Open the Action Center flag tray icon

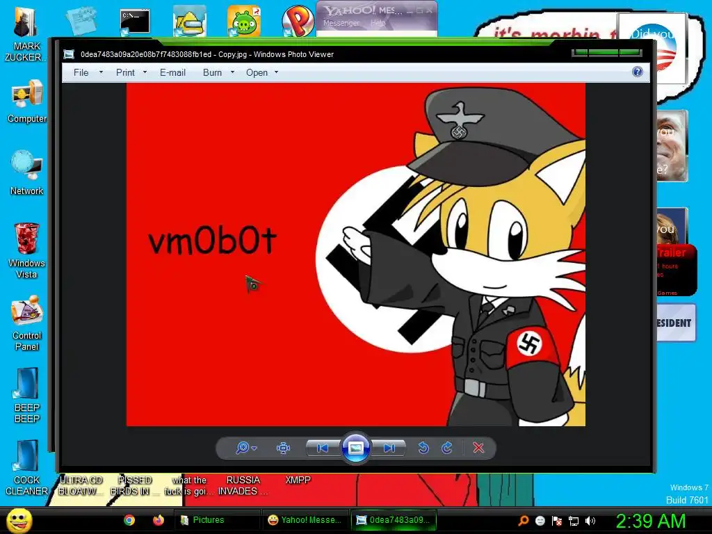(x=557, y=520)
